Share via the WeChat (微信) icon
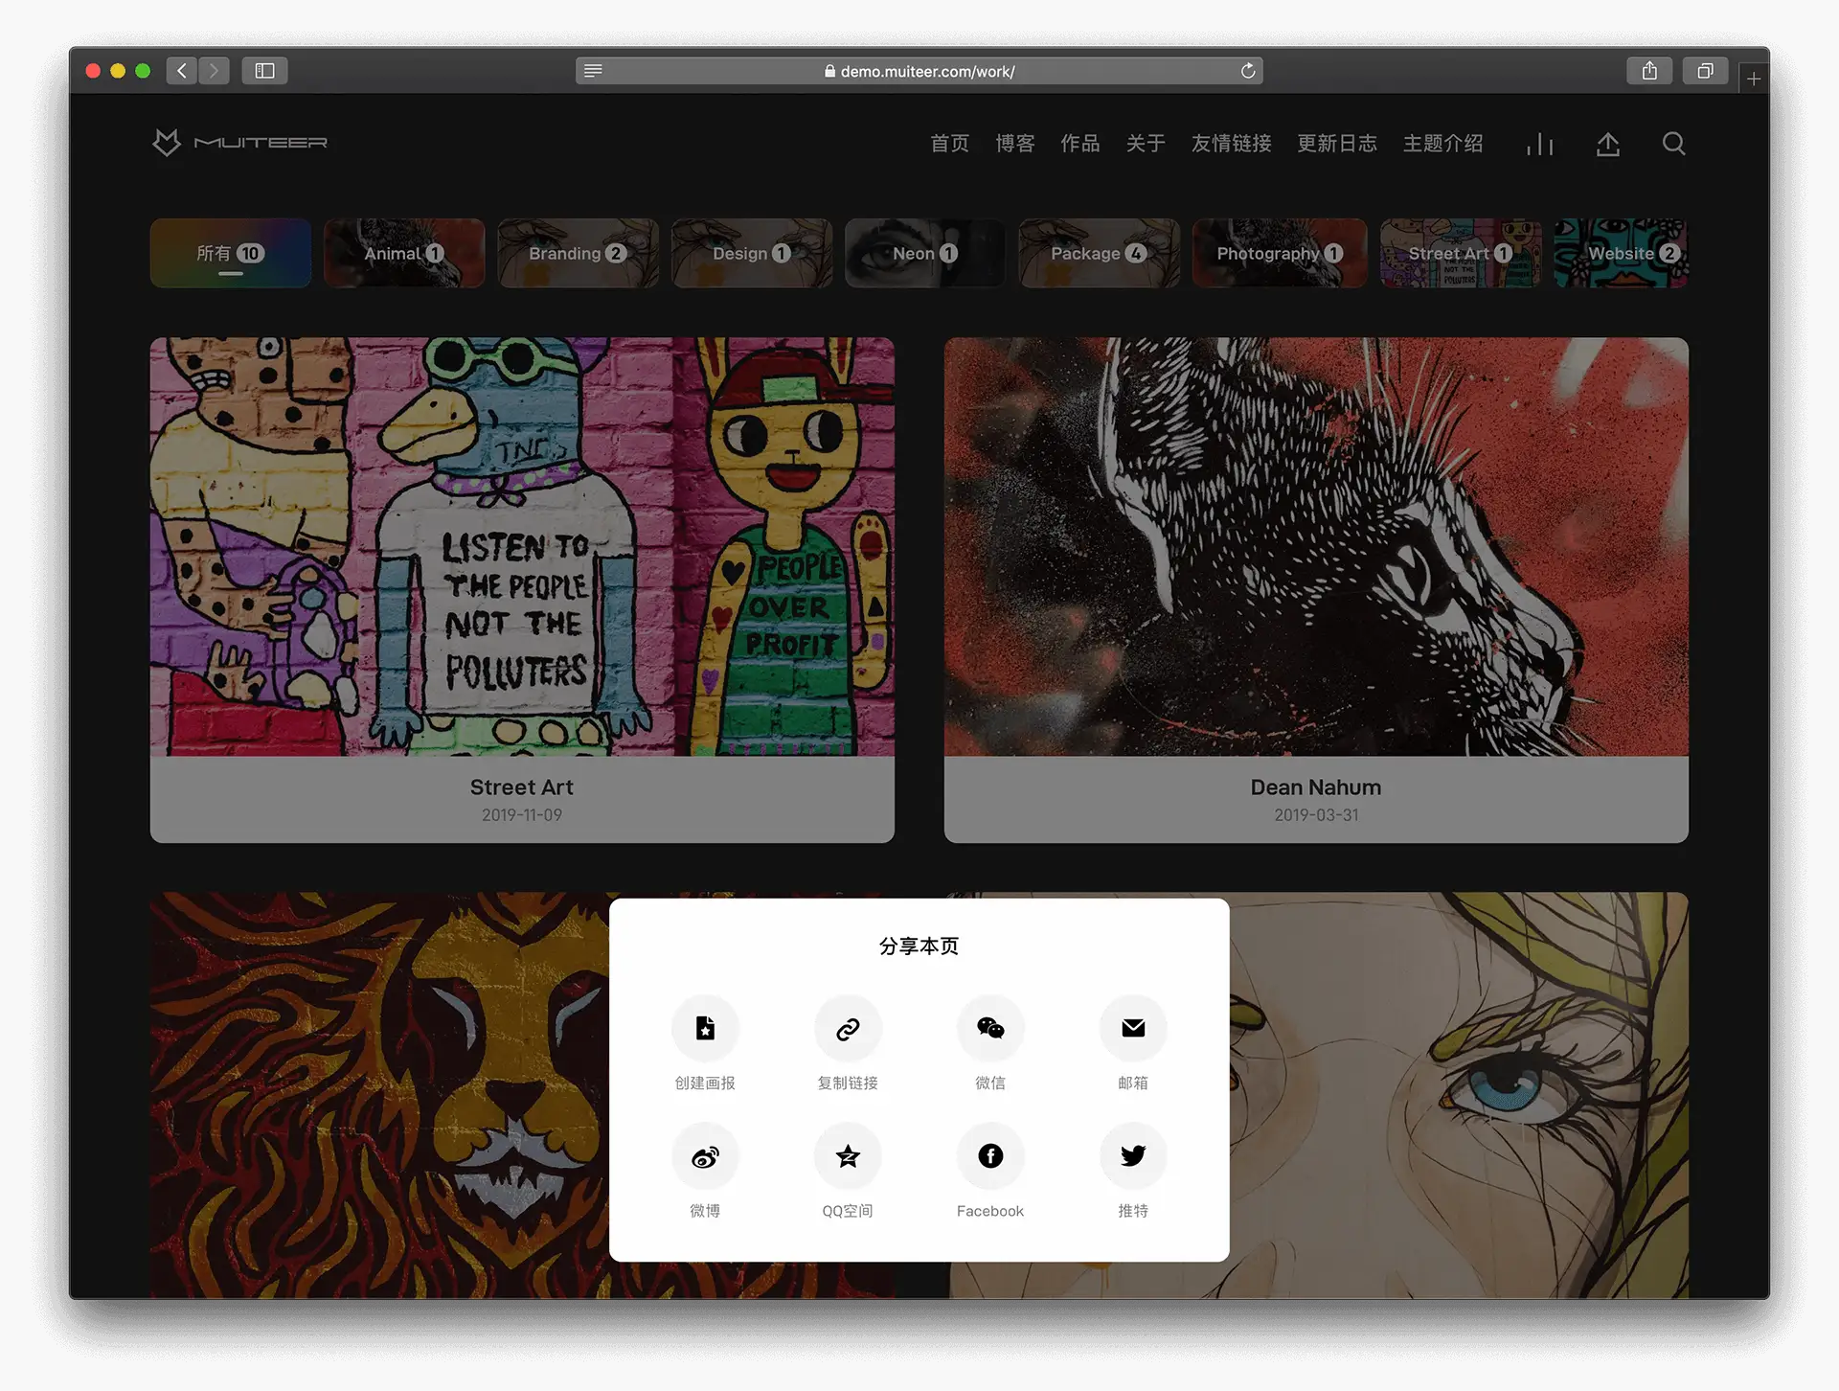This screenshot has height=1391, width=1839. [x=990, y=1028]
